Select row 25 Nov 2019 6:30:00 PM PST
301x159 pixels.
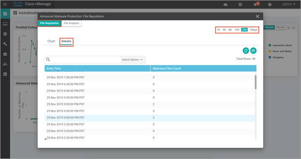150,84
